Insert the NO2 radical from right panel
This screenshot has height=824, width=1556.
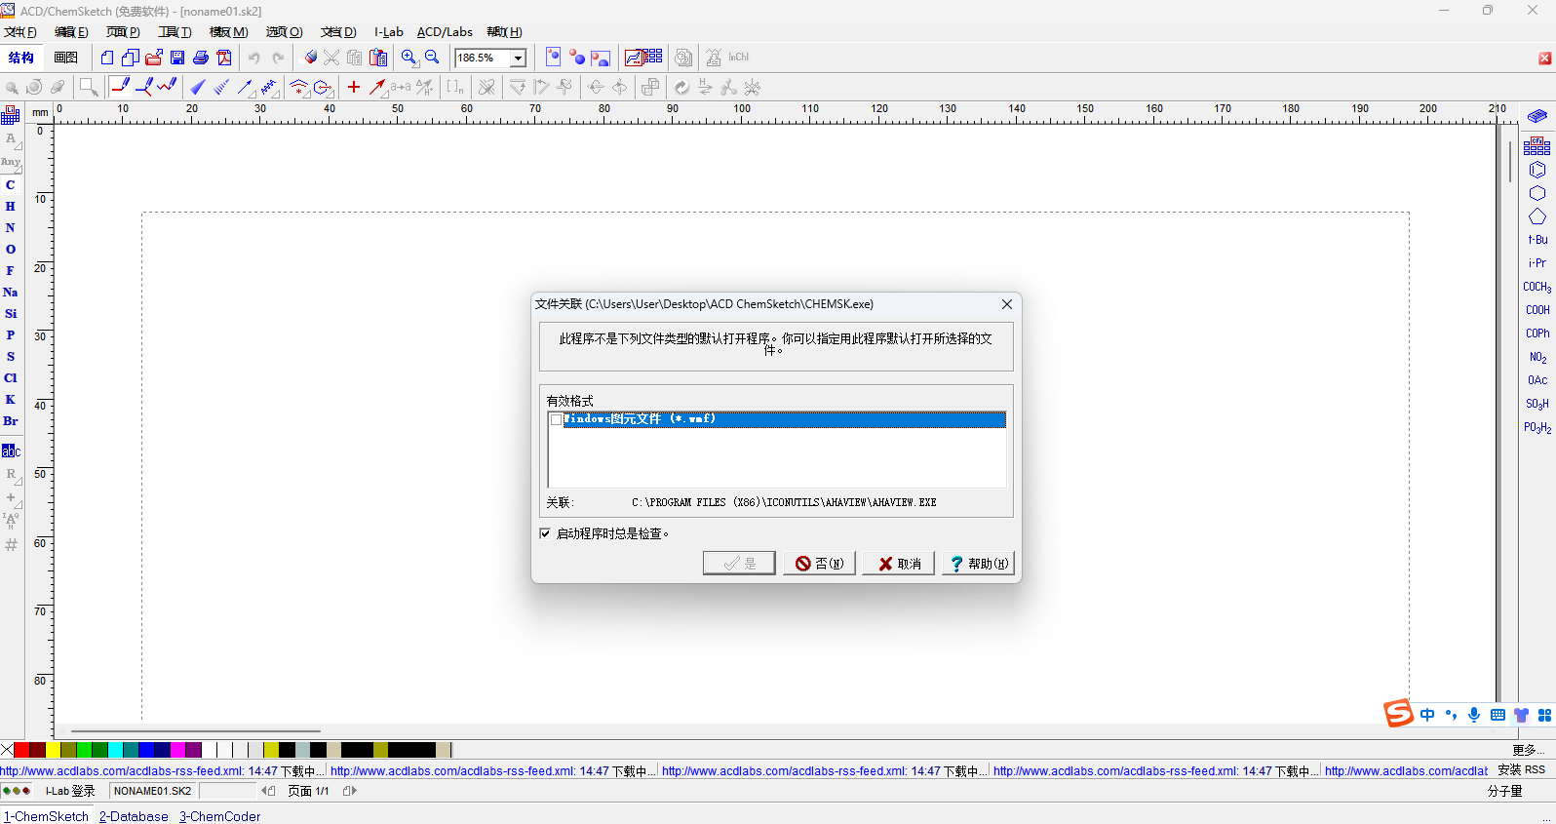pos(1537,357)
